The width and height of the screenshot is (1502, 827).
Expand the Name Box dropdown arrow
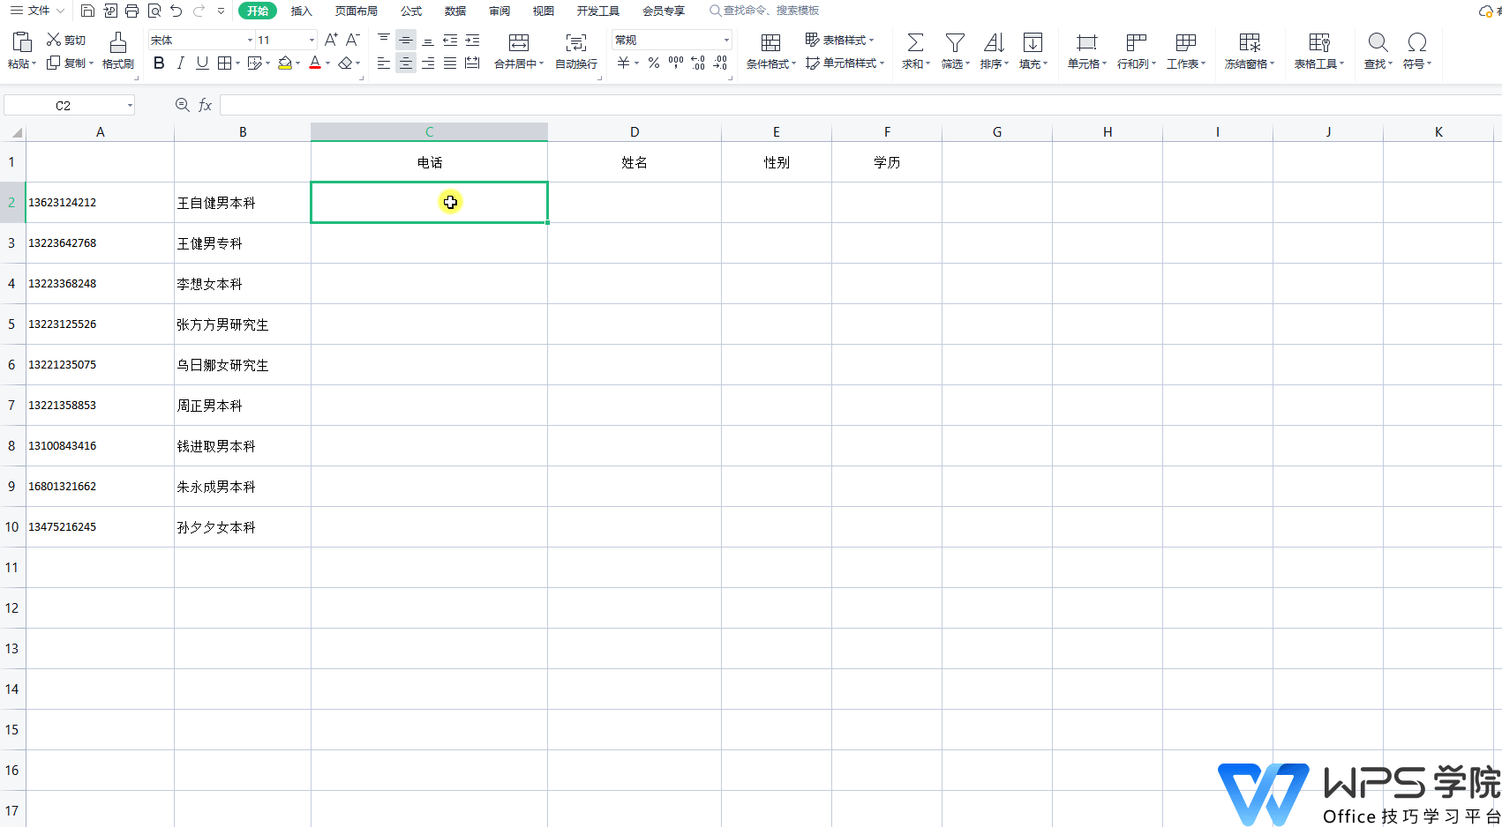coord(130,106)
